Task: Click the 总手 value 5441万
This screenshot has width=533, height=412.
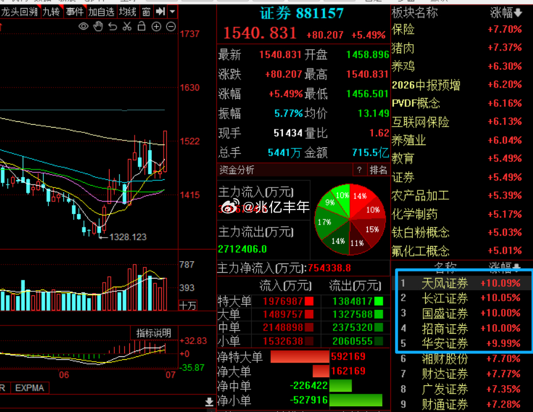Action: click(285, 153)
